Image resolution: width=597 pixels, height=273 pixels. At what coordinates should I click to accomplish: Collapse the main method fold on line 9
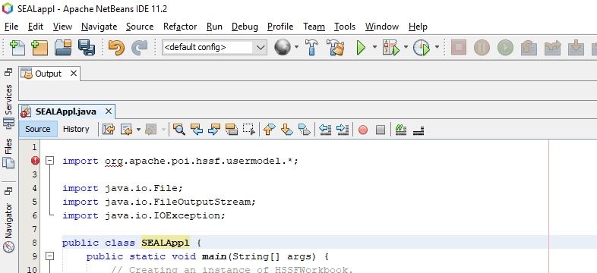coord(49,256)
